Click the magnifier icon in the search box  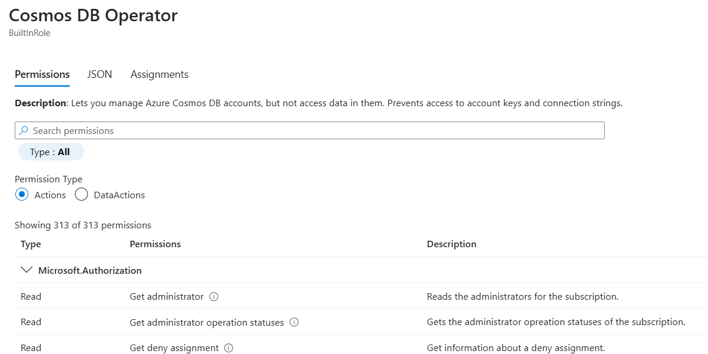coord(24,130)
